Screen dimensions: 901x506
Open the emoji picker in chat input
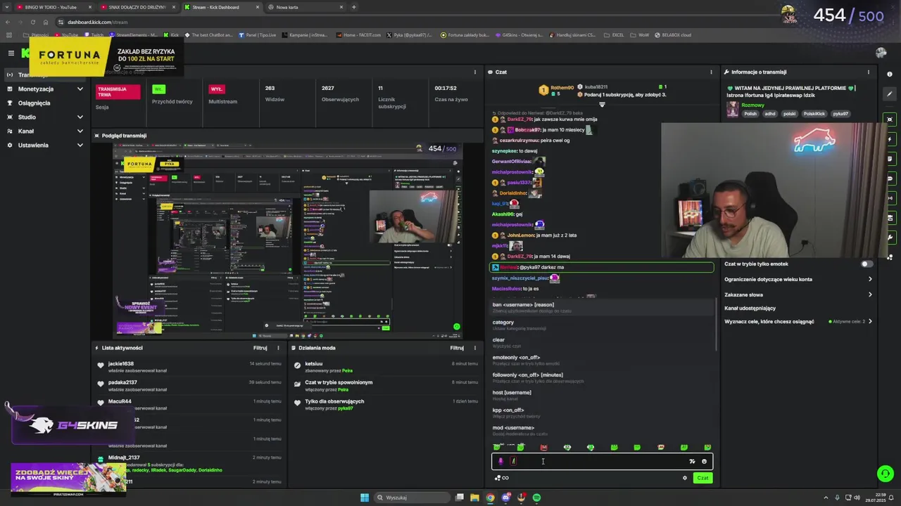coord(704,462)
